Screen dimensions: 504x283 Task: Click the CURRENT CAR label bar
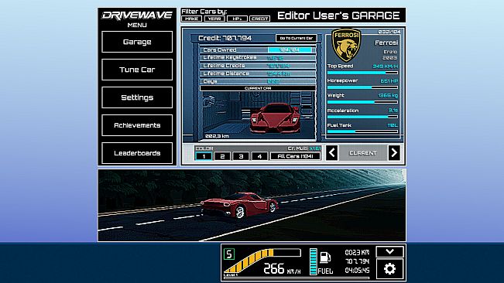coord(258,88)
